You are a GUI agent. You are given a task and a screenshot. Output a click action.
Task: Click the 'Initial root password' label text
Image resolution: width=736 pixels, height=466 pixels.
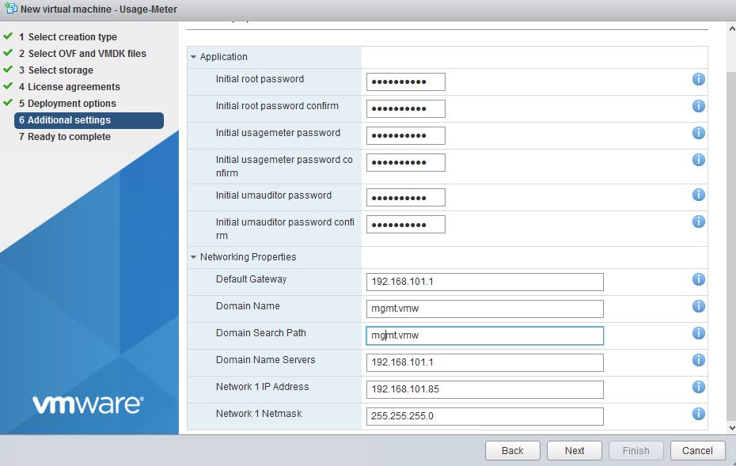click(260, 79)
